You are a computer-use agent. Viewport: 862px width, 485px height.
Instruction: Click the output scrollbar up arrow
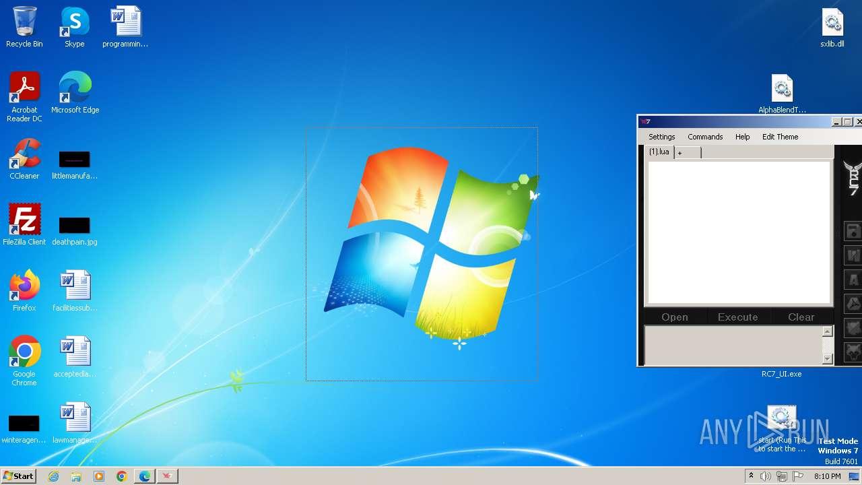828,331
